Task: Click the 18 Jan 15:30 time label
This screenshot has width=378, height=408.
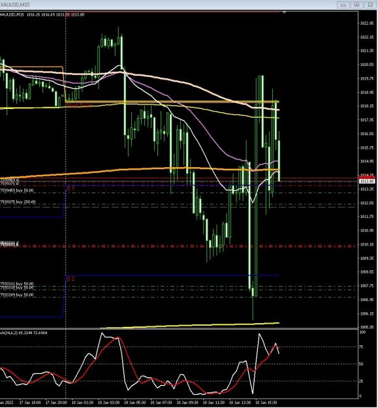Action: pos(266,403)
